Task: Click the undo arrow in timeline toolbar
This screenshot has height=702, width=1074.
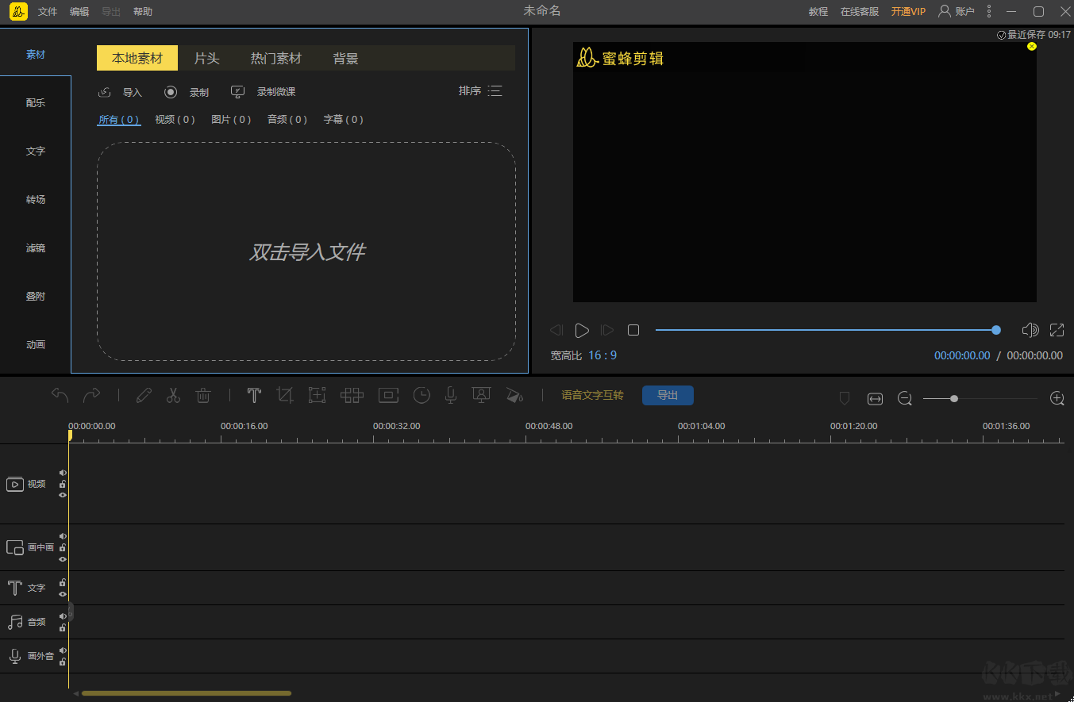Action: pyautogui.click(x=60, y=395)
